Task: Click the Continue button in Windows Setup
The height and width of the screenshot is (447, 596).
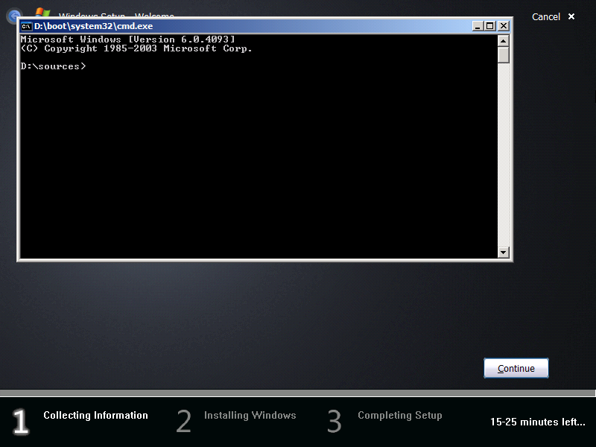Action: tap(516, 368)
